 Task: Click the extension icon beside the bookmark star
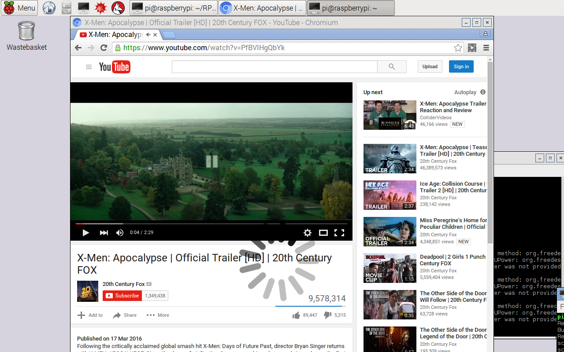click(x=472, y=48)
